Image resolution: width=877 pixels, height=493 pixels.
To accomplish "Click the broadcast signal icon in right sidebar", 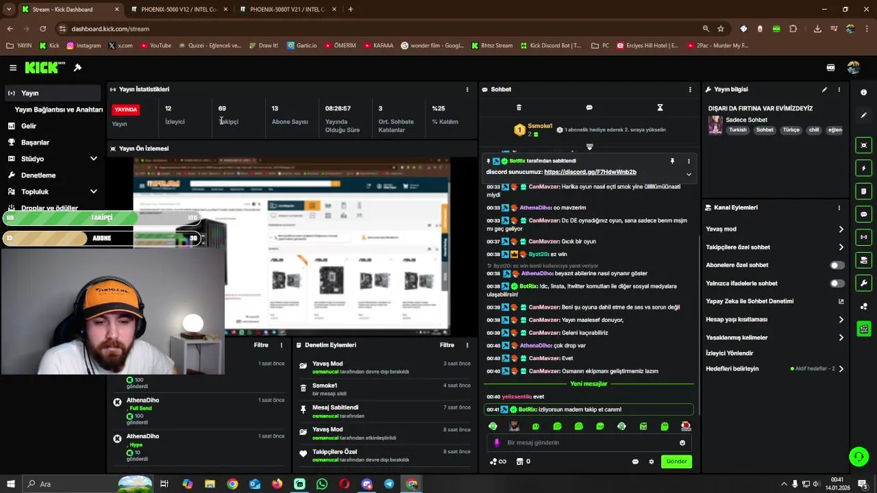I will click(863, 238).
